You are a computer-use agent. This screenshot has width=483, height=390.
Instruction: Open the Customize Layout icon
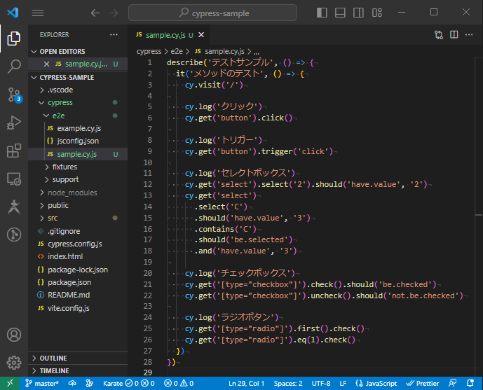[x=376, y=13]
